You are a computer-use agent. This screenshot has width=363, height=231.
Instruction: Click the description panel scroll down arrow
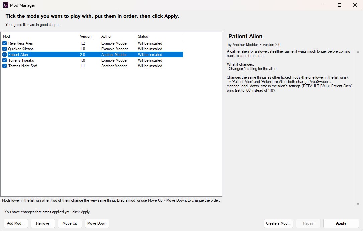coord(358,204)
